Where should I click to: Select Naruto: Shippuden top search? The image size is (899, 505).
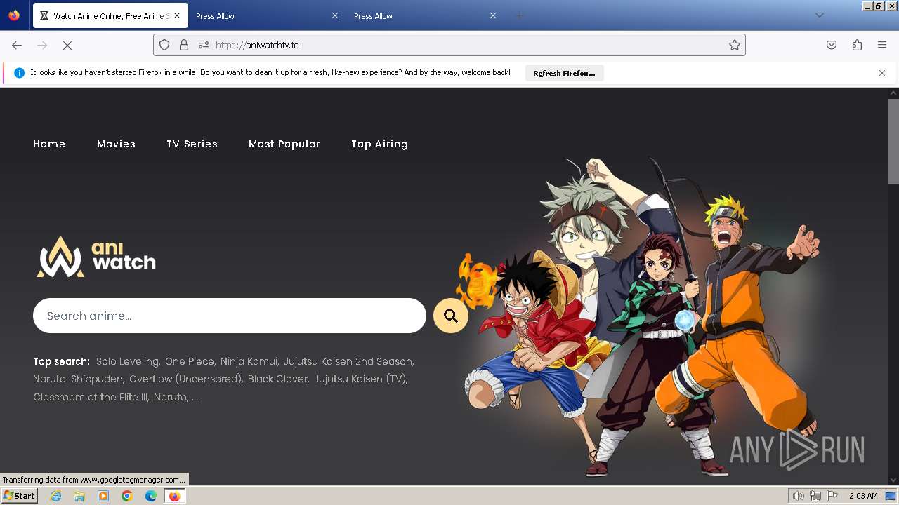(78, 379)
